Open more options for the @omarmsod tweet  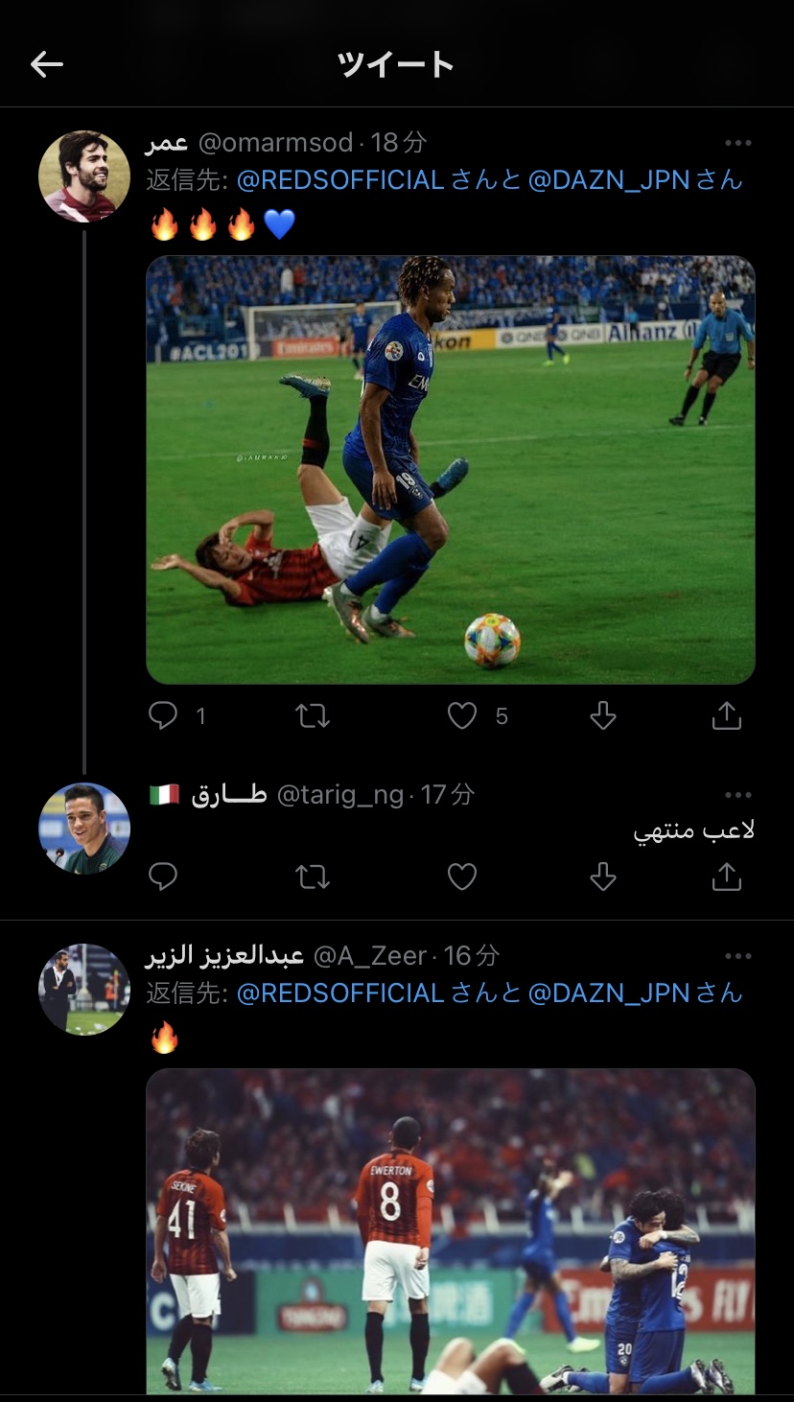[x=737, y=143]
